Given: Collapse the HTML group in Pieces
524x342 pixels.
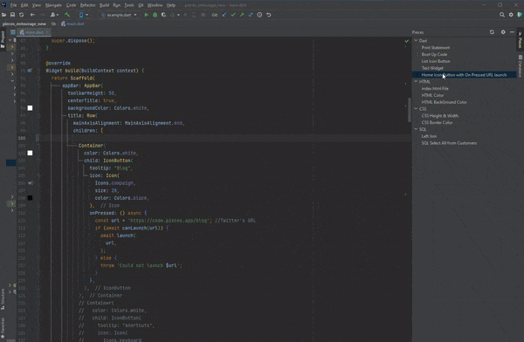Looking at the screenshot, I should 416,81.
